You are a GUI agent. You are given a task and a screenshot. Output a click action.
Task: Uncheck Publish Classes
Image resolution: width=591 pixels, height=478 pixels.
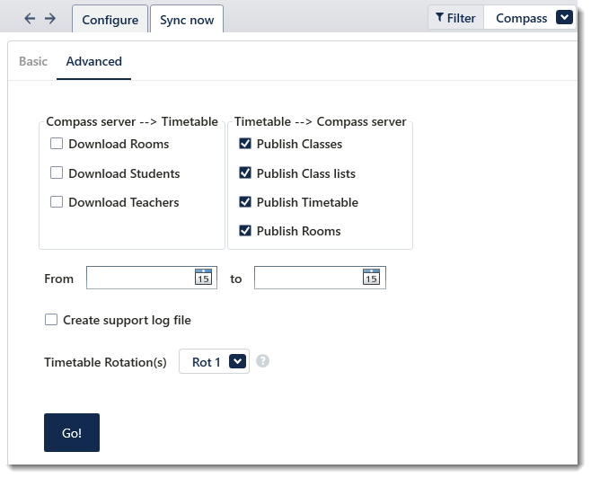pyautogui.click(x=245, y=144)
